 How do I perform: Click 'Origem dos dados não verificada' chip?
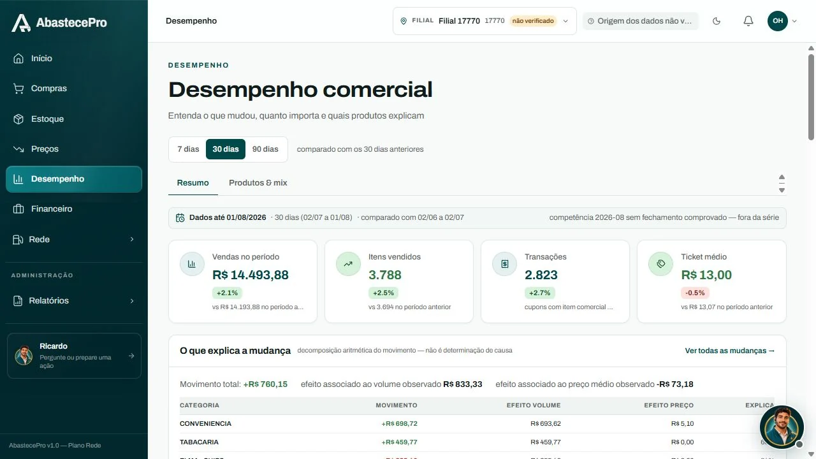640,21
